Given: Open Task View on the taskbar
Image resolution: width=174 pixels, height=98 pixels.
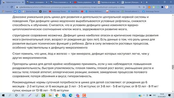Looking at the screenshot, I should tap(23, 95).
